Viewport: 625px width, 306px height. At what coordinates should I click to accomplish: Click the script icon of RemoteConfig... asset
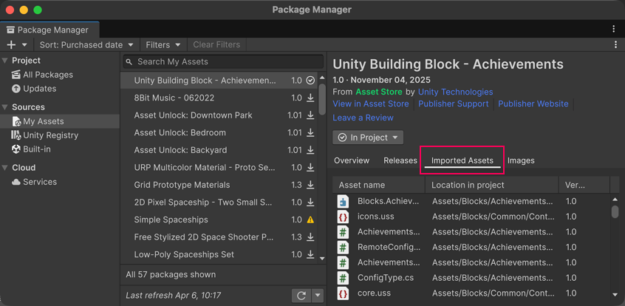click(343, 248)
